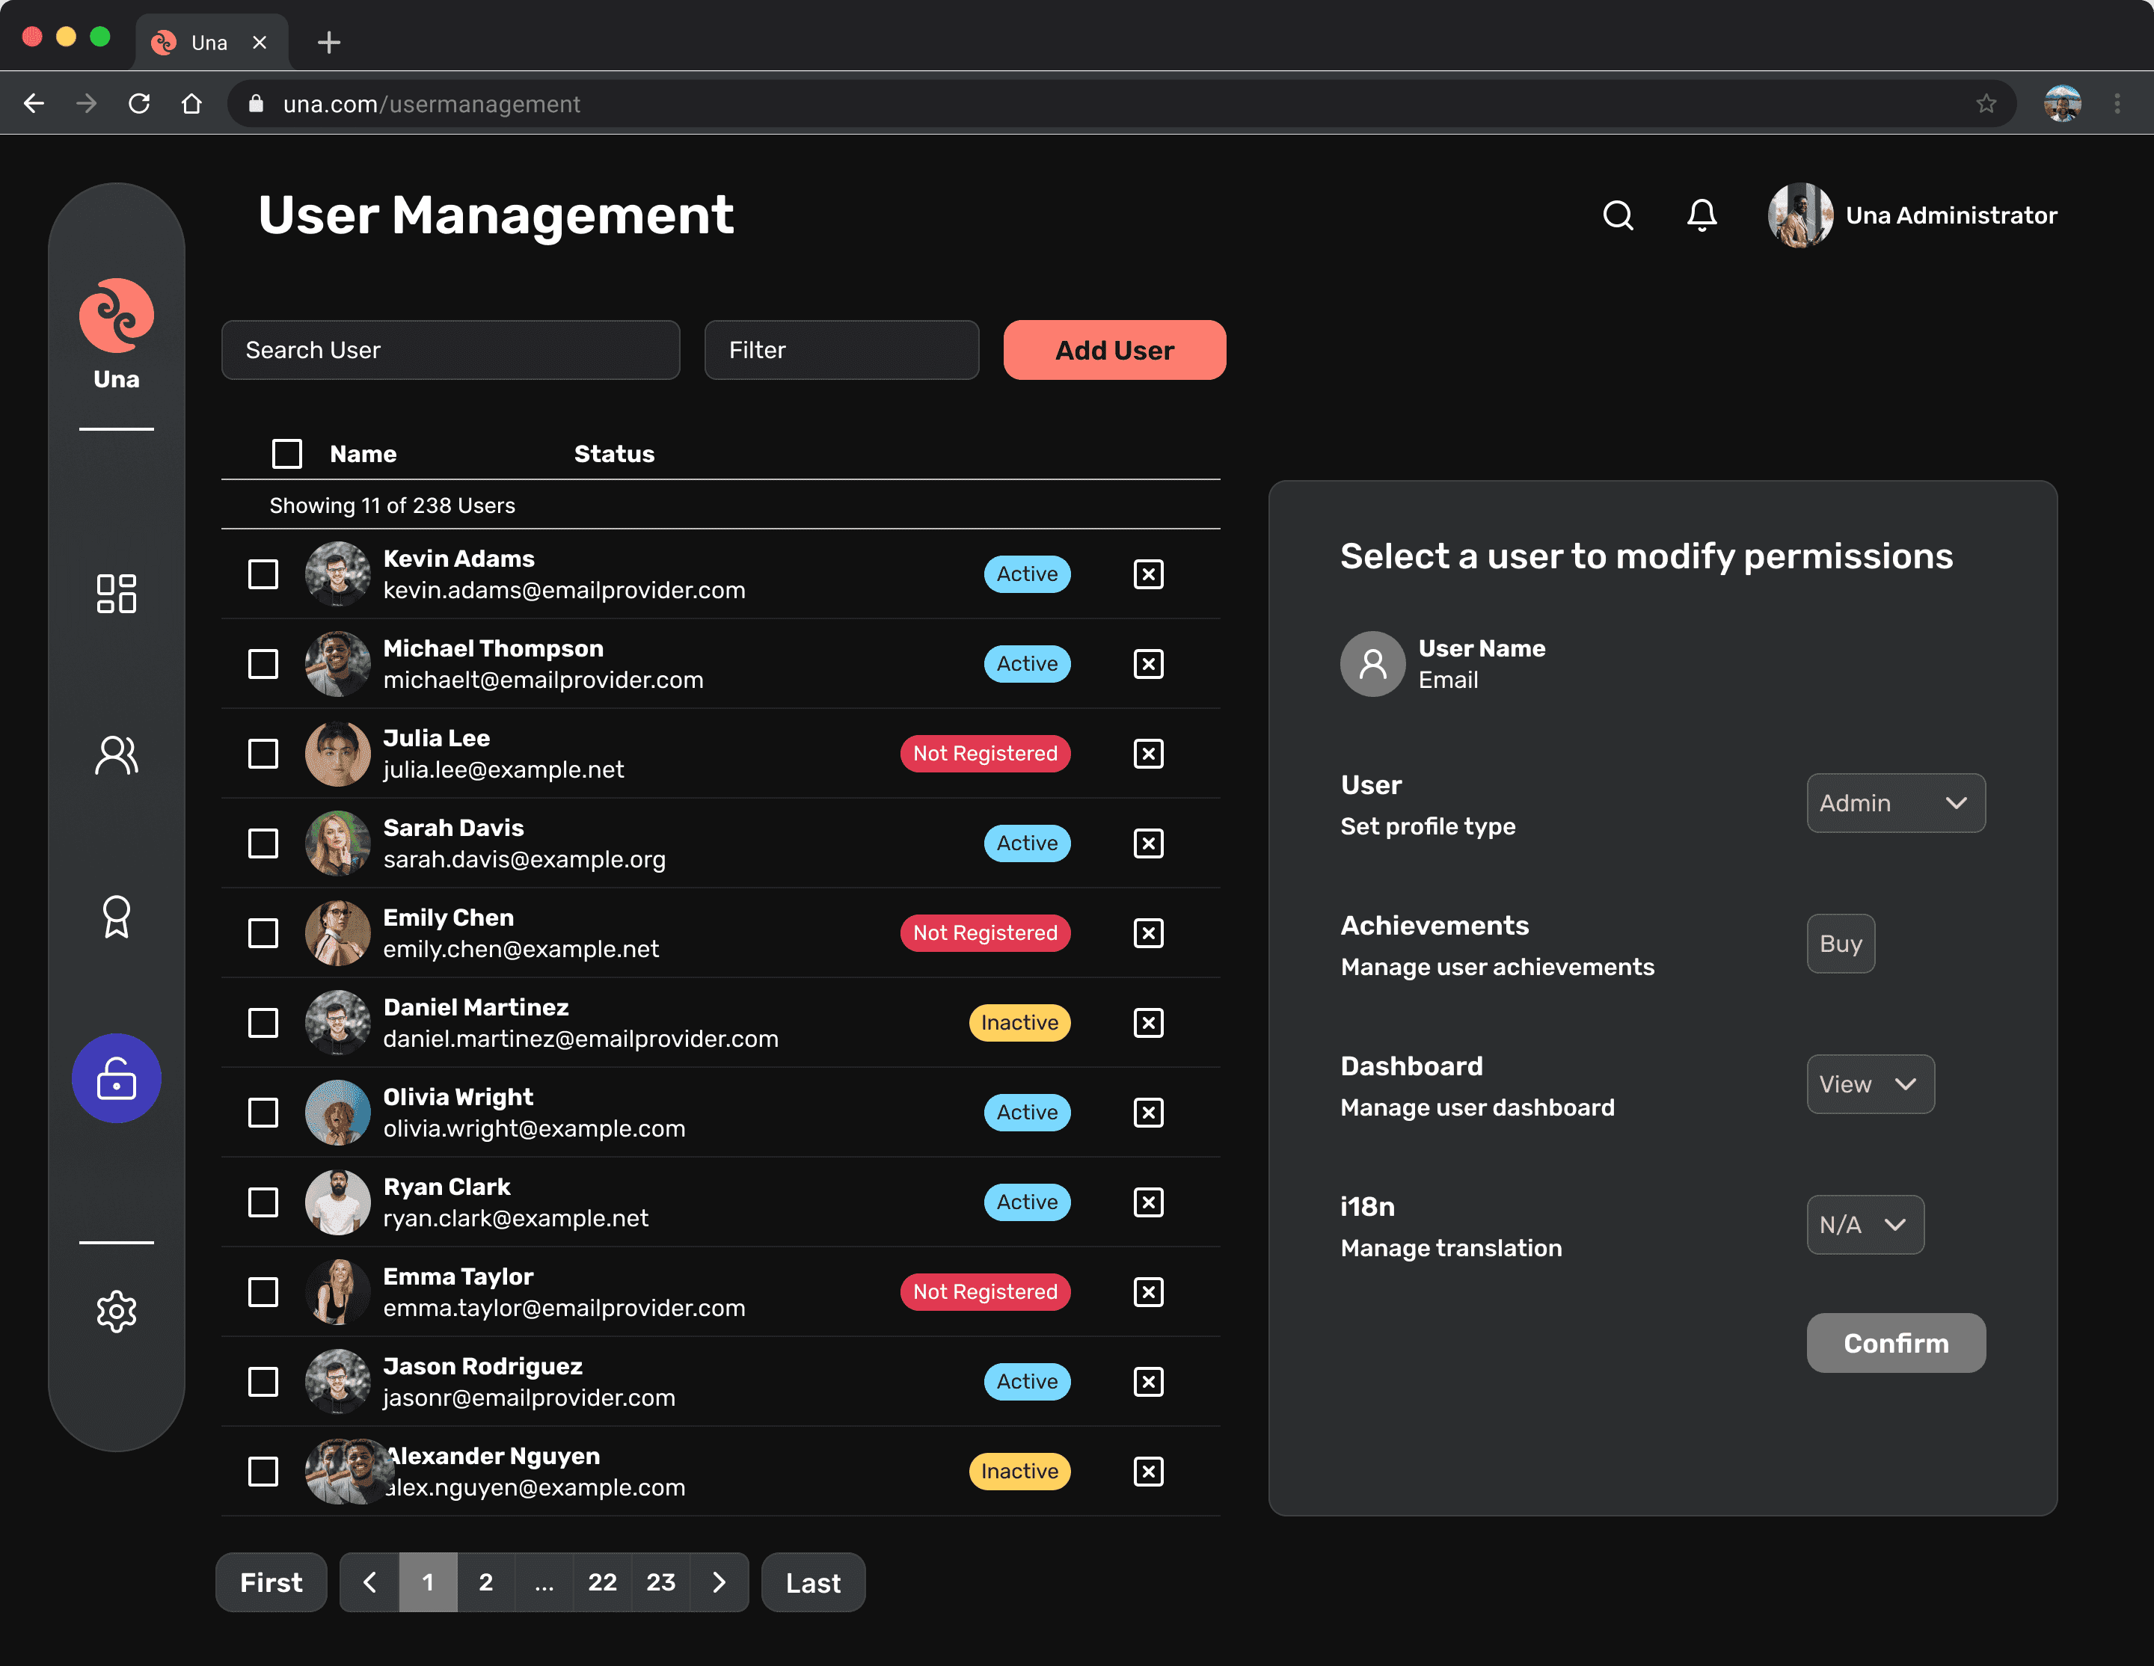Expand the Admin profile type dropdown
Viewport: 2154px width, 1666px height.
(x=1894, y=802)
